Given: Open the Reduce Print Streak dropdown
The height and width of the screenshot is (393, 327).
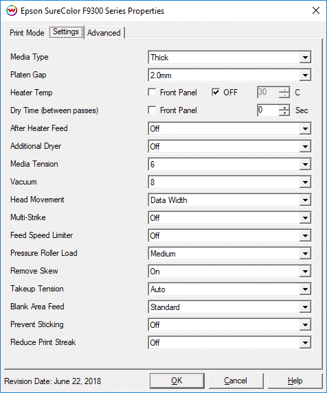Looking at the screenshot, I should (229, 342).
